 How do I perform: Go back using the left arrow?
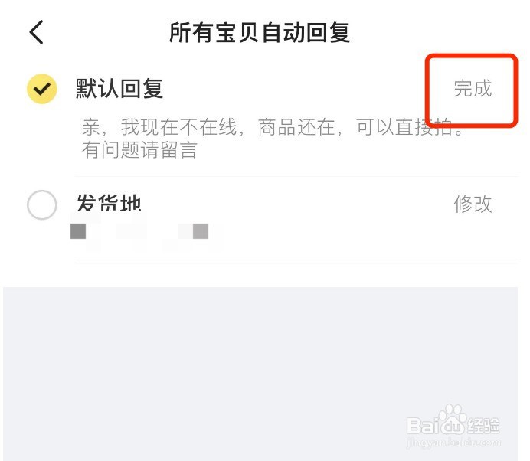click(x=36, y=32)
